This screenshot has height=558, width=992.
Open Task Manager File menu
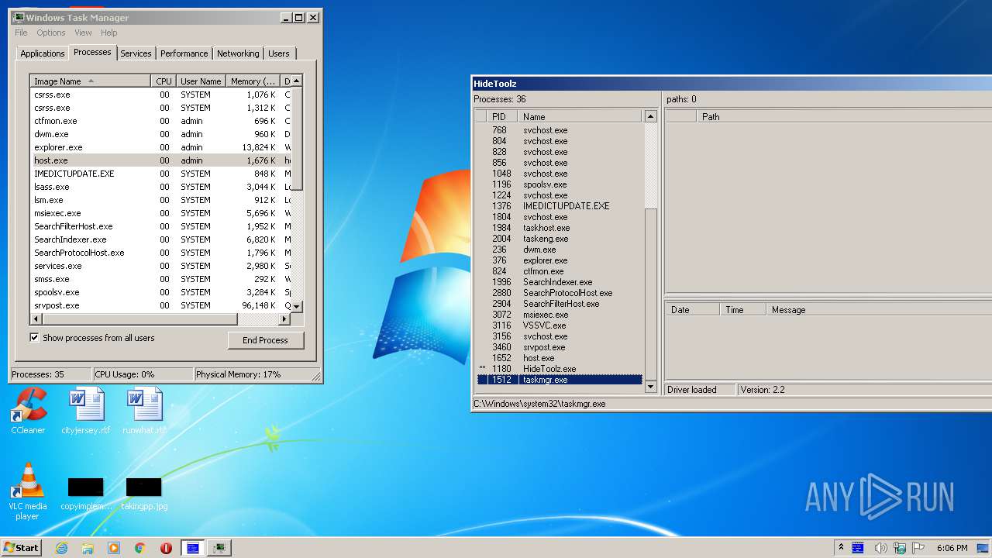(21, 33)
